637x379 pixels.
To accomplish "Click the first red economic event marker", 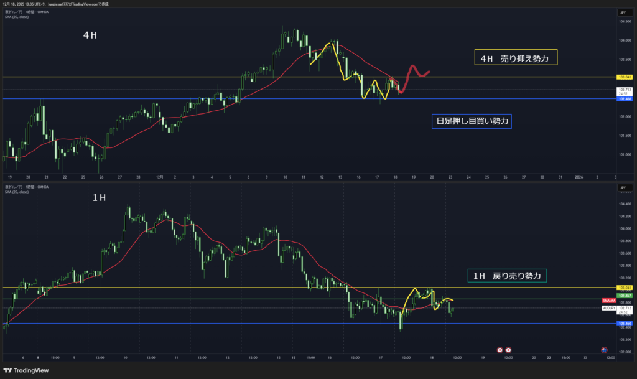I will coord(500,350).
